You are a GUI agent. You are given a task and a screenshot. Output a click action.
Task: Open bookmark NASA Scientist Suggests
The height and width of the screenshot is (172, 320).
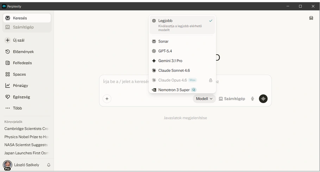[x=26, y=145]
